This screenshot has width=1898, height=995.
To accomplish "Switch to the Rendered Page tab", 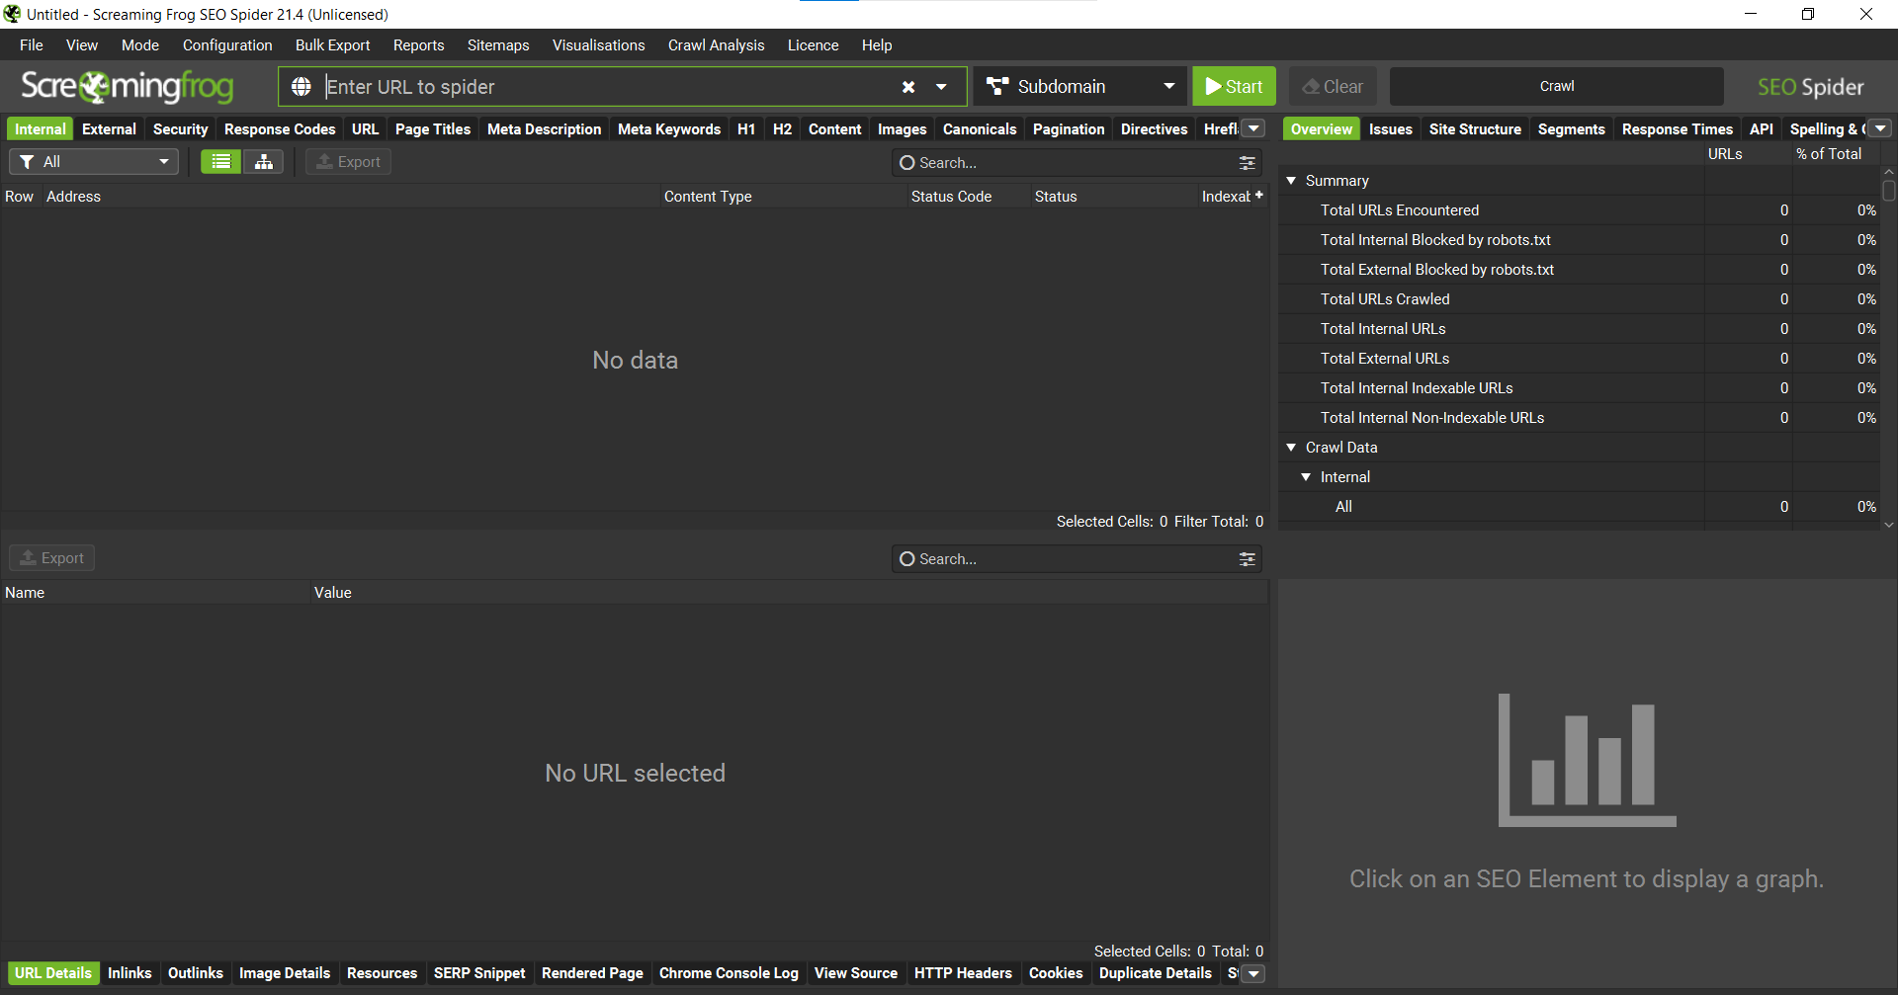I will click(592, 973).
